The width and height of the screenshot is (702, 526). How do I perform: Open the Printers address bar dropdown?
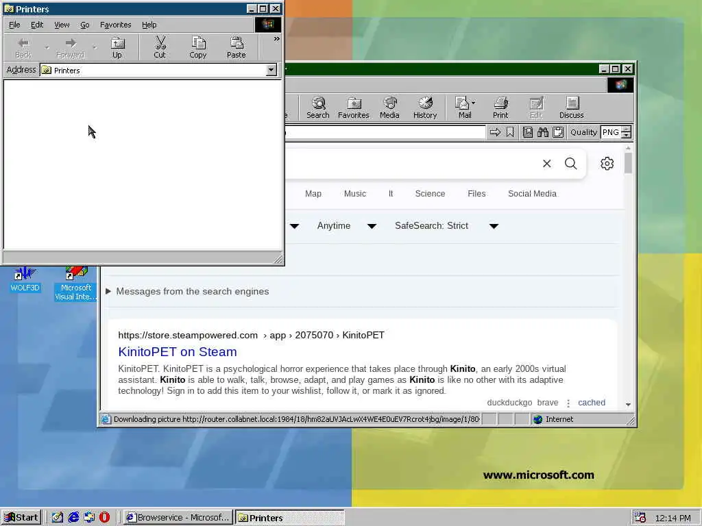point(271,70)
